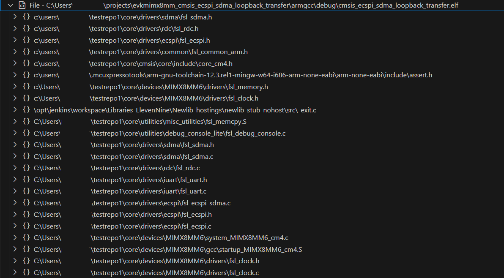Click the braces icon next to fsl_rdc.h
This screenshot has height=278, width=504.
tap(26, 29)
